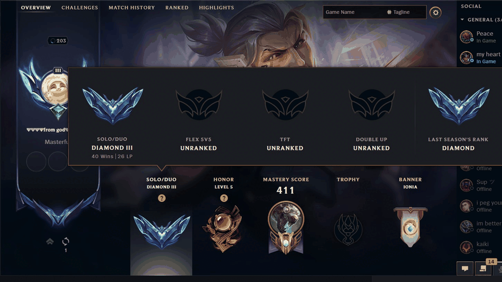Click the Honor question mark icon
502x282 pixels.
pyautogui.click(x=224, y=198)
